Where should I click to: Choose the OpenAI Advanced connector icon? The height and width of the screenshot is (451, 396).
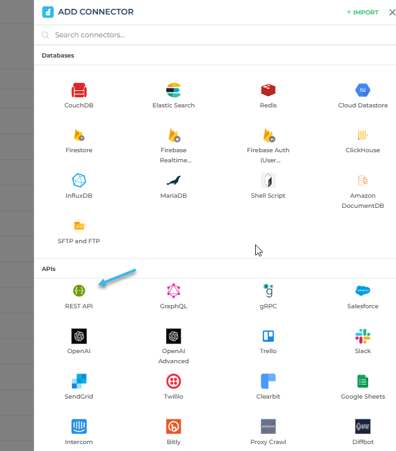pos(174,336)
